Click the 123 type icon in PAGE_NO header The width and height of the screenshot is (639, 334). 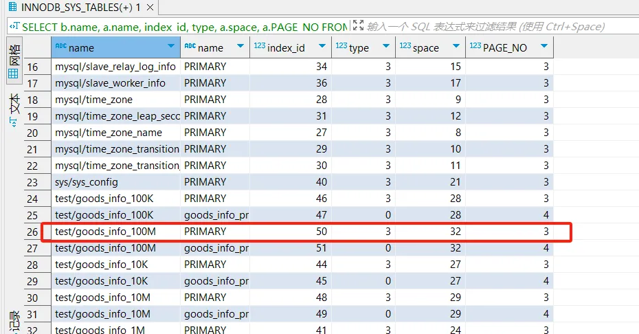point(475,45)
